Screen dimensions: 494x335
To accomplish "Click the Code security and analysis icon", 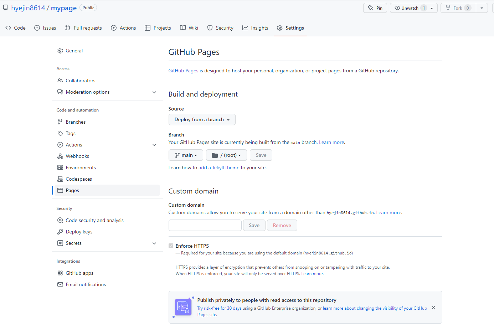I will [x=60, y=220].
